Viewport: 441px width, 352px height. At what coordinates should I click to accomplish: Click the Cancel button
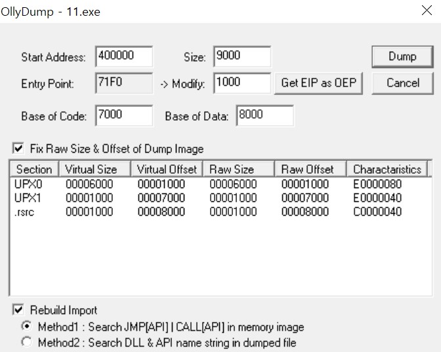[x=402, y=83]
